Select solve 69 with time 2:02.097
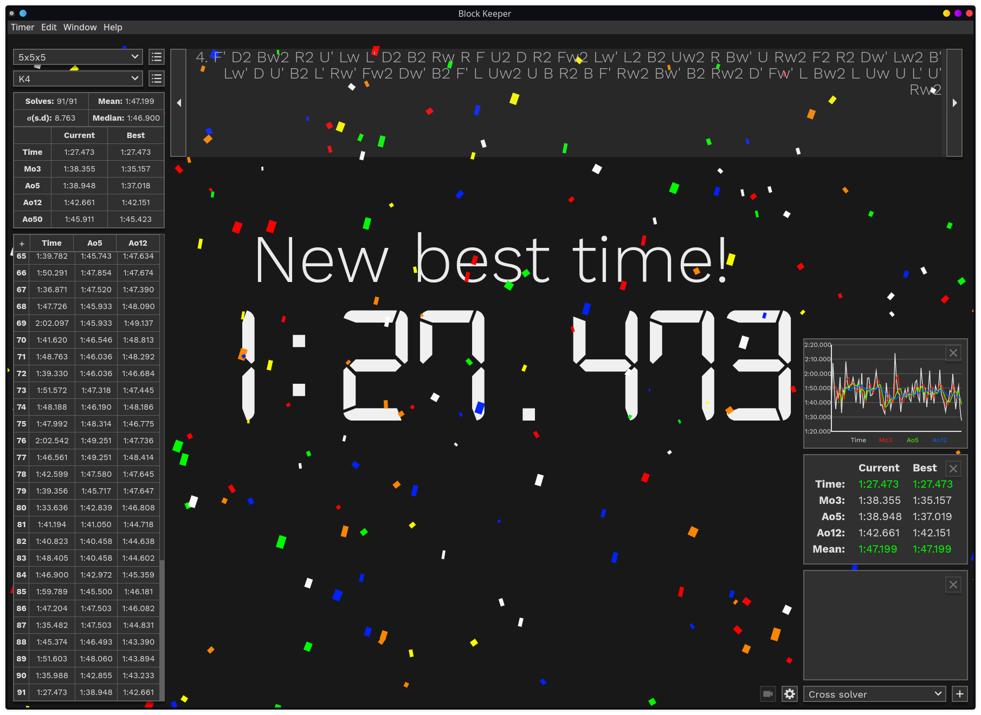This screenshot has width=981, height=715. 87,323
